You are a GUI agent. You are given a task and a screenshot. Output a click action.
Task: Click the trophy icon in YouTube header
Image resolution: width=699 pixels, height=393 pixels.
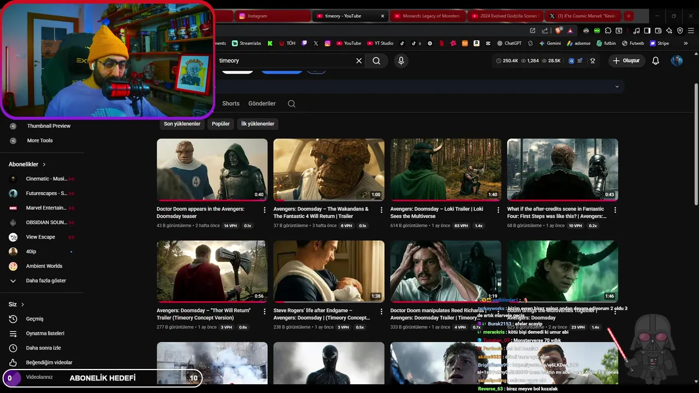(593, 61)
